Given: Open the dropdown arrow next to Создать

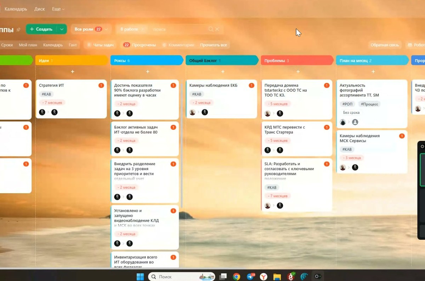Looking at the screenshot, I should [x=62, y=29].
